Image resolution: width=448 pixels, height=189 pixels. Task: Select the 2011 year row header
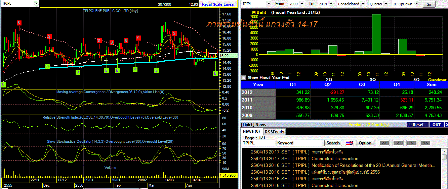pos(258,100)
